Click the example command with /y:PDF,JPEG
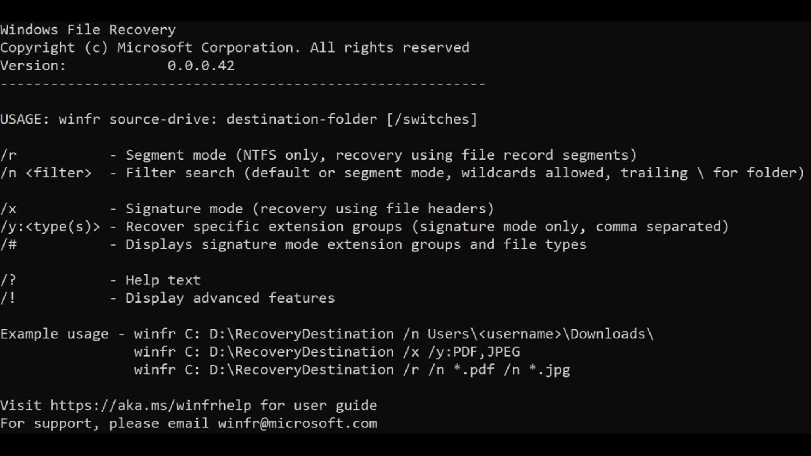This screenshot has height=456, width=811. point(327,352)
